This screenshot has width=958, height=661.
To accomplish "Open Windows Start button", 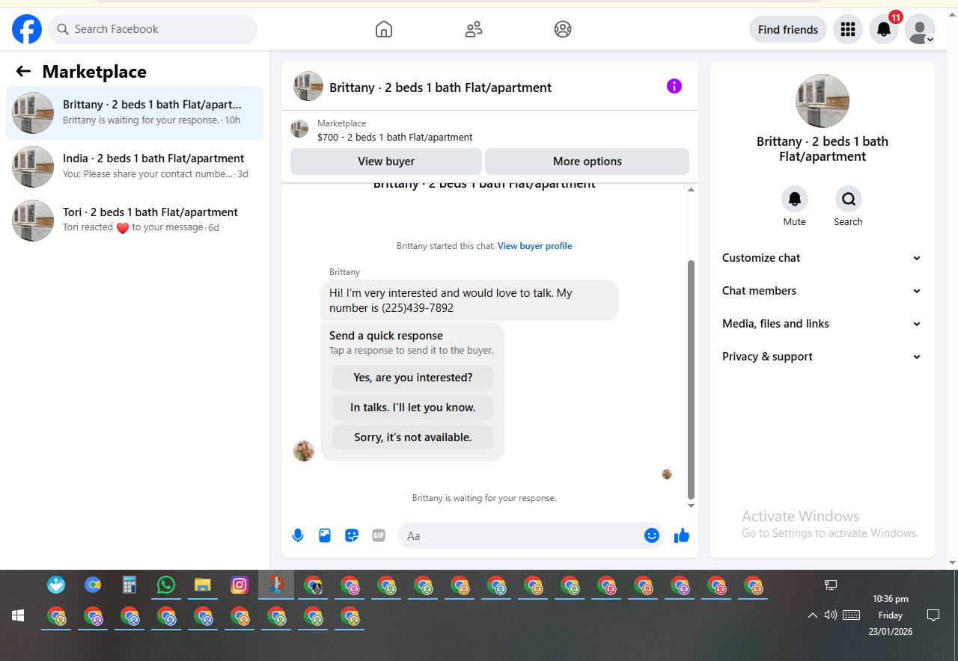I will click(x=18, y=615).
